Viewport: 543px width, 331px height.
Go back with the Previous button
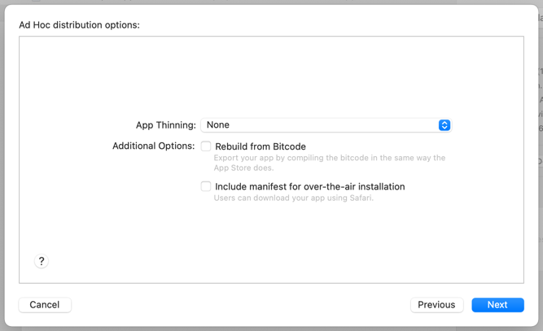(436, 305)
